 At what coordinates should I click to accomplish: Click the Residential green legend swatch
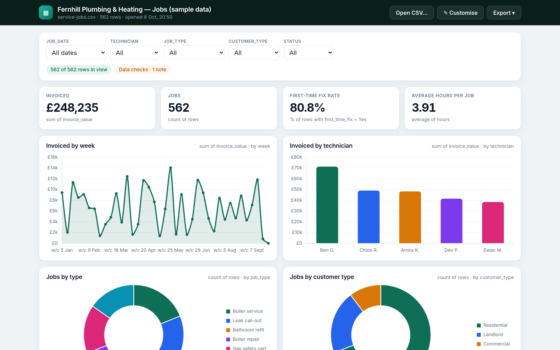tap(479, 325)
